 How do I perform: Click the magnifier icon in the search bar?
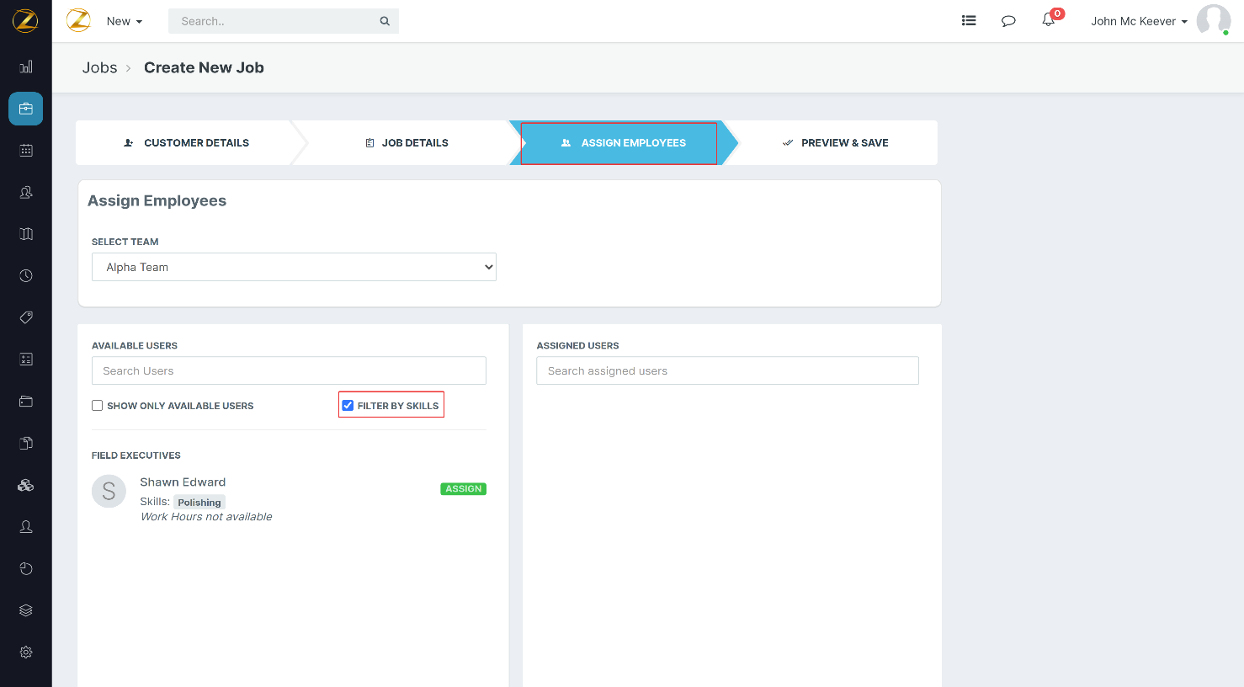tap(385, 21)
